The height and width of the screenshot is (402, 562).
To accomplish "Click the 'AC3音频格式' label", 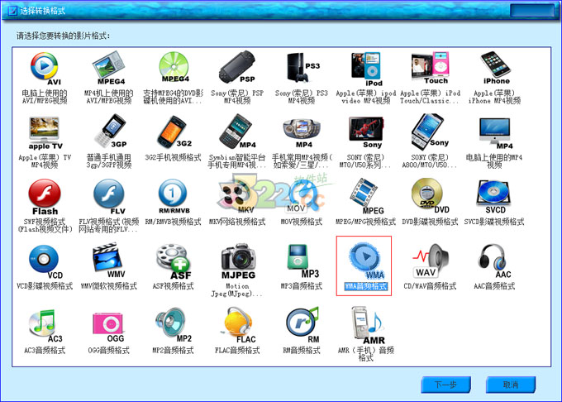I will (45, 351).
